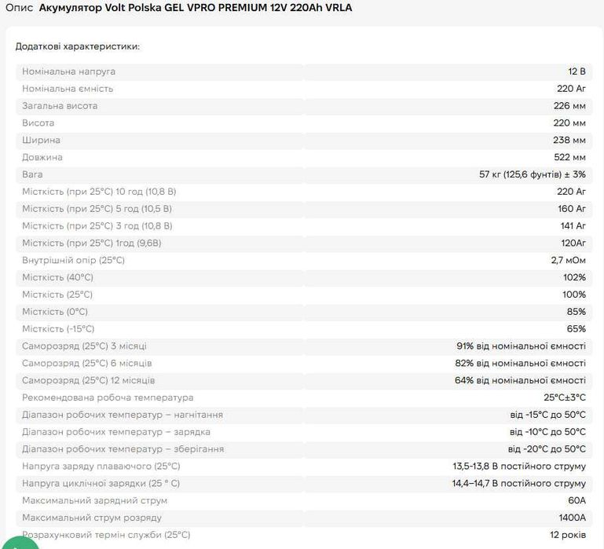Screen dimensions: 604x549
Task: Click the value '522 мм'
Action: (x=569, y=157)
